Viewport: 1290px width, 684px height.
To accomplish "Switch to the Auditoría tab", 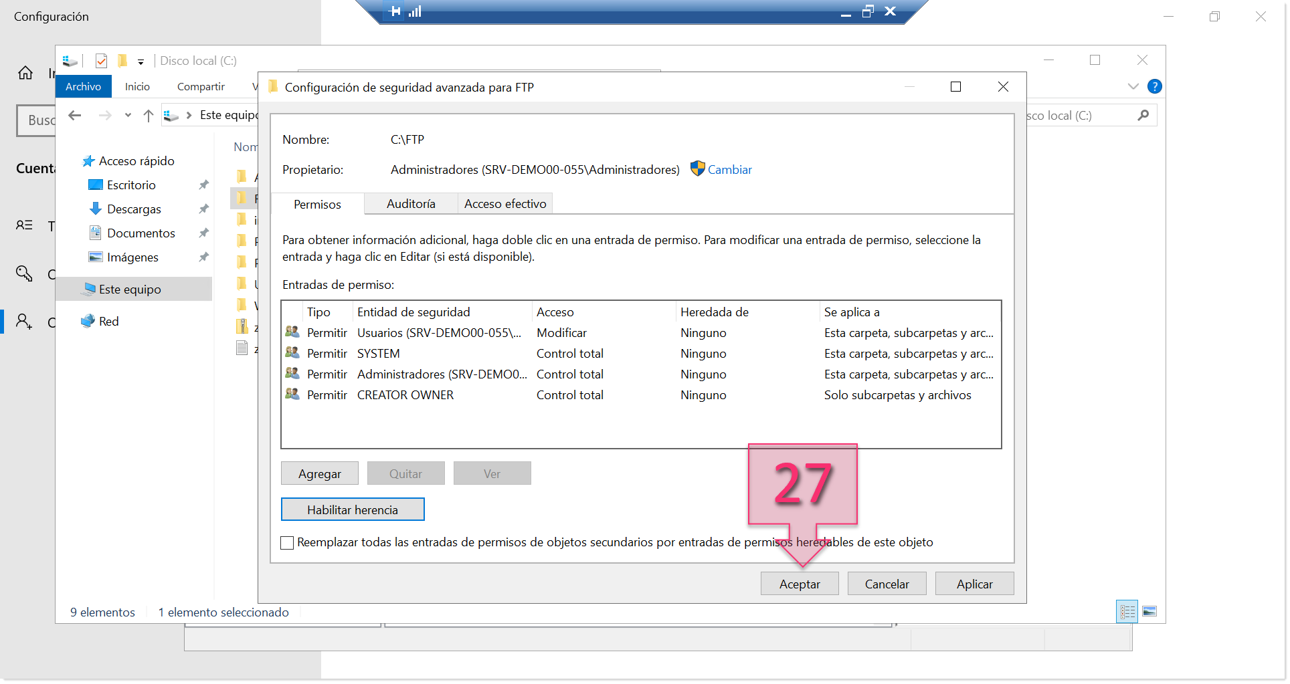I will (411, 204).
